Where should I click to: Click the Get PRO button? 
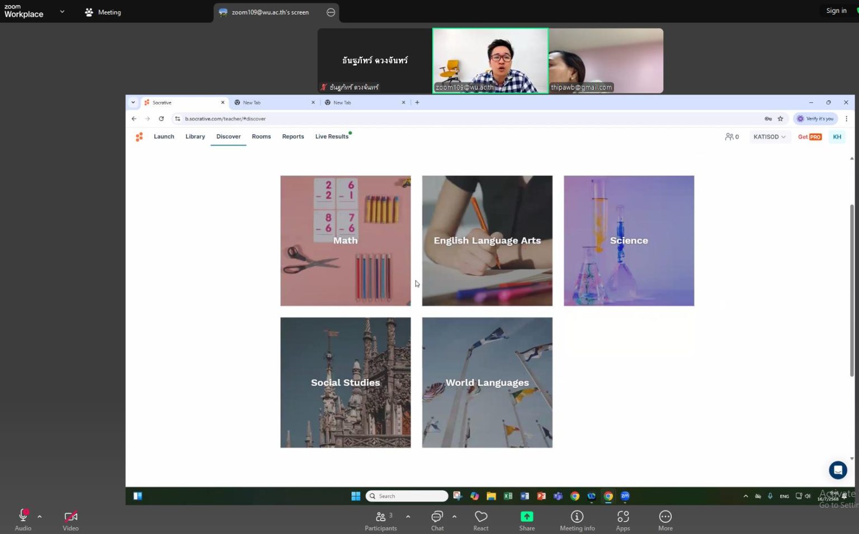tap(809, 137)
